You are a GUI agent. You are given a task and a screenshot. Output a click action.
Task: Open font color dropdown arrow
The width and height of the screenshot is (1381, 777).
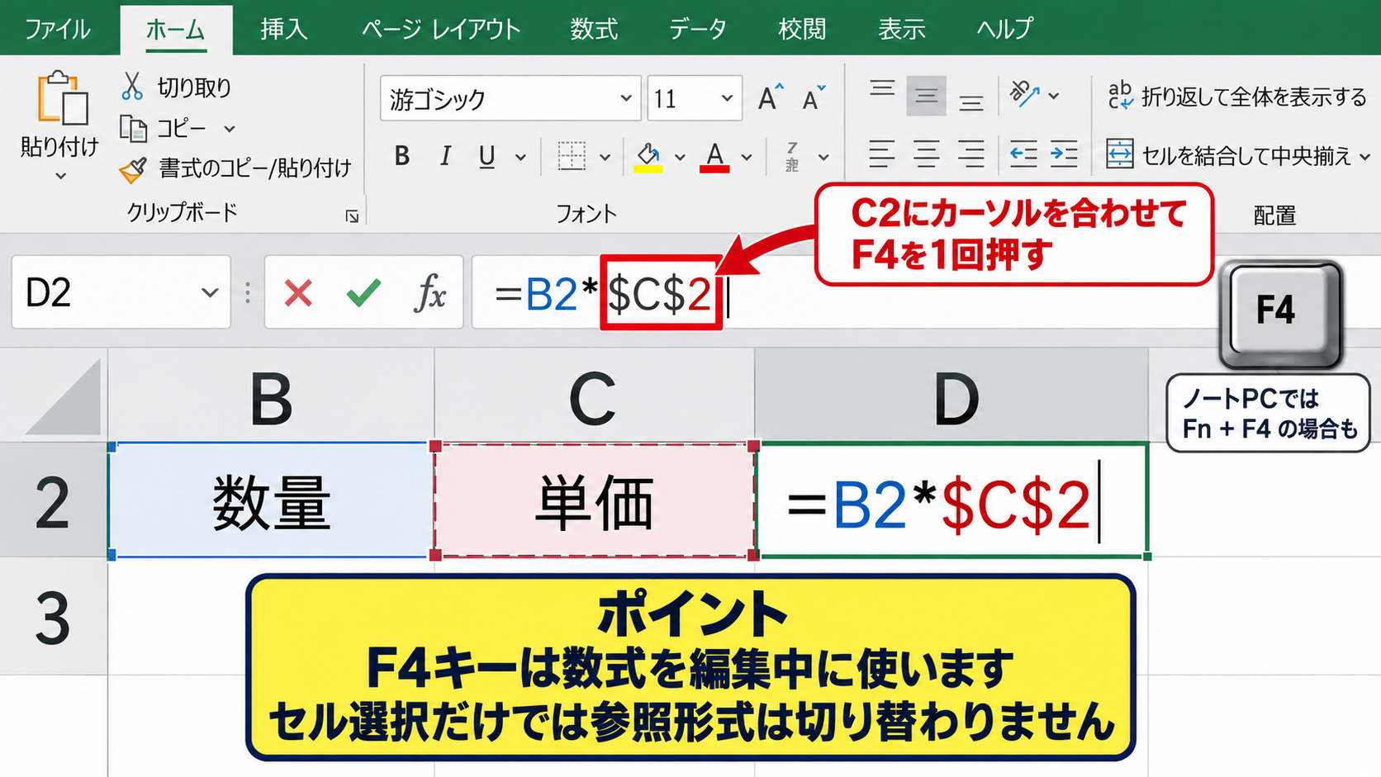pyautogui.click(x=747, y=157)
